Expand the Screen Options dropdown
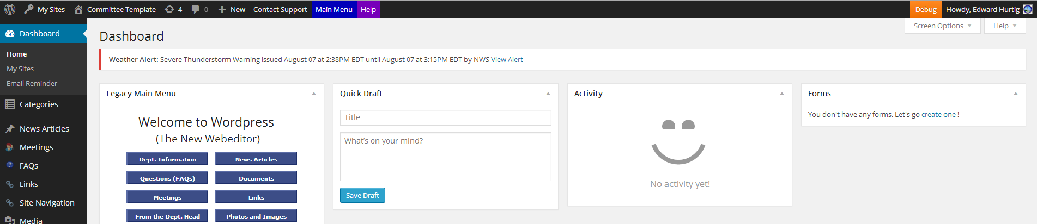Viewport: 1037px width, 224px height. tap(942, 26)
